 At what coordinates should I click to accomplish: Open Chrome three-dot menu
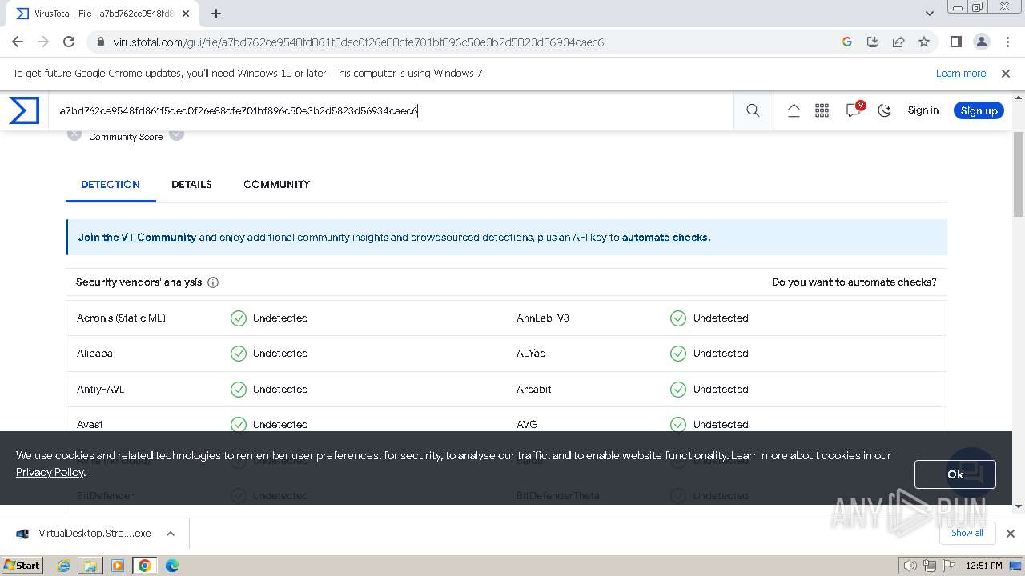1007,42
